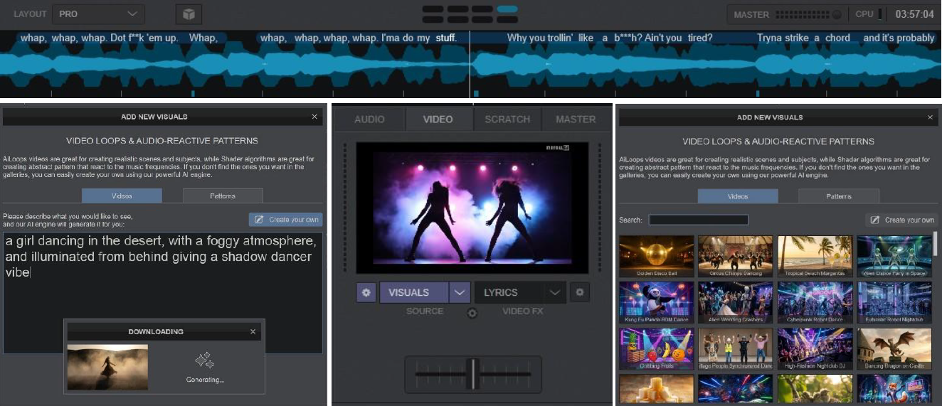Click the pencil icon on right Create your own

(x=875, y=220)
